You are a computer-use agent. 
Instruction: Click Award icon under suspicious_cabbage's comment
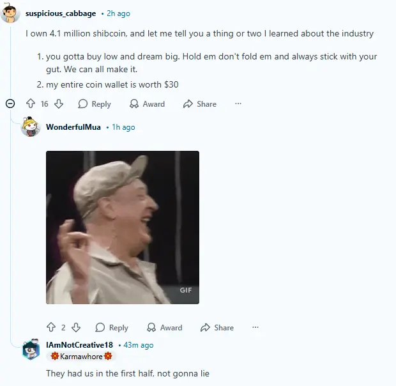pyautogui.click(x=134, y=104)
